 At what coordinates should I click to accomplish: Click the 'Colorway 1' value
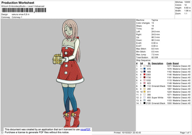pos(17,17)
